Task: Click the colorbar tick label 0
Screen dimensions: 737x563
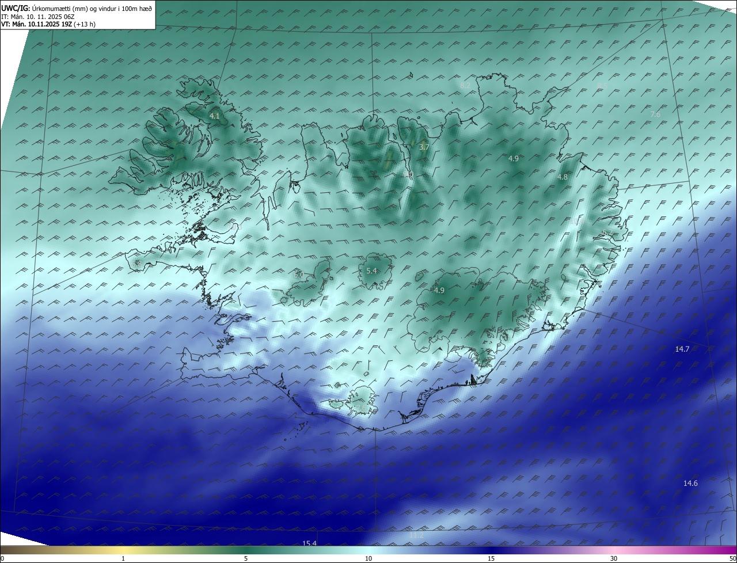Action: [2, 558]
